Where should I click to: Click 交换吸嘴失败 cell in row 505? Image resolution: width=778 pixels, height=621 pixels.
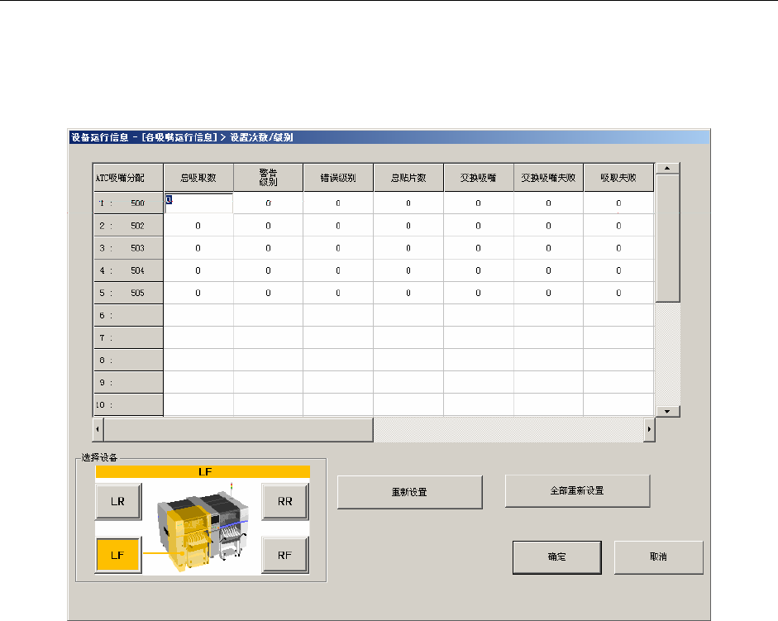tap(548, 293)
